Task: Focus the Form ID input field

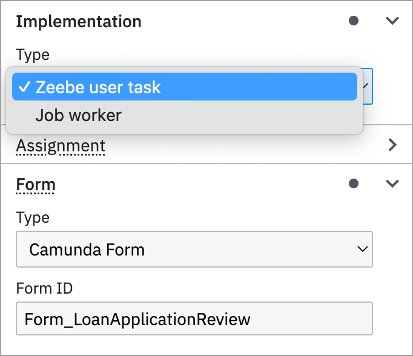Action: click(194, 319)
